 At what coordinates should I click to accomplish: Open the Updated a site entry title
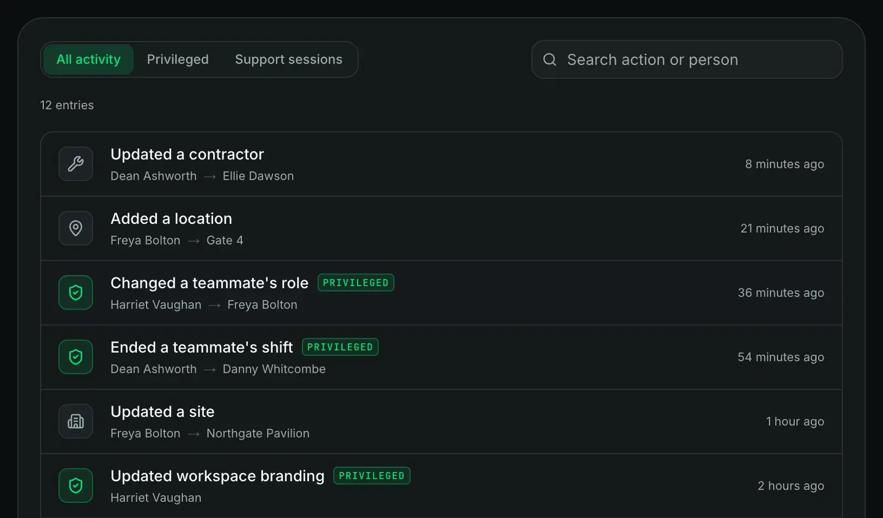[x=162, y=411]
